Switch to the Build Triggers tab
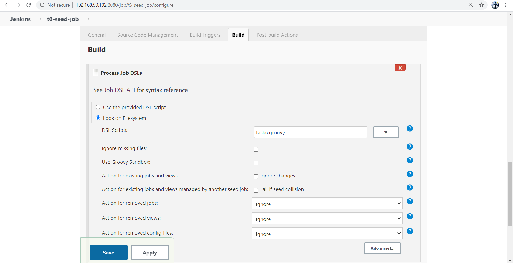Screen dimensions: 513x263 (x=205, y=35)
